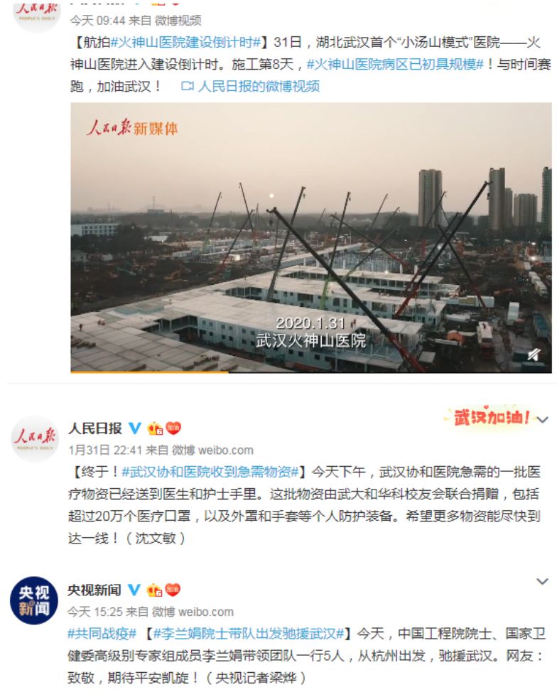Viewport: 557px width, 692px height.
Task: Open hashtag #火神山医院建设倒计时#
Action: (x=185, y=43)
